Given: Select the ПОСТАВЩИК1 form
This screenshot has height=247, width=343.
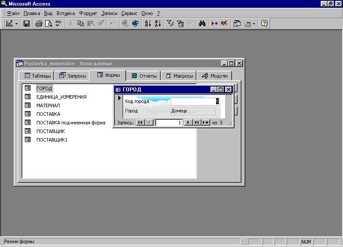Looking at the screenshot, I should point(51,140).
